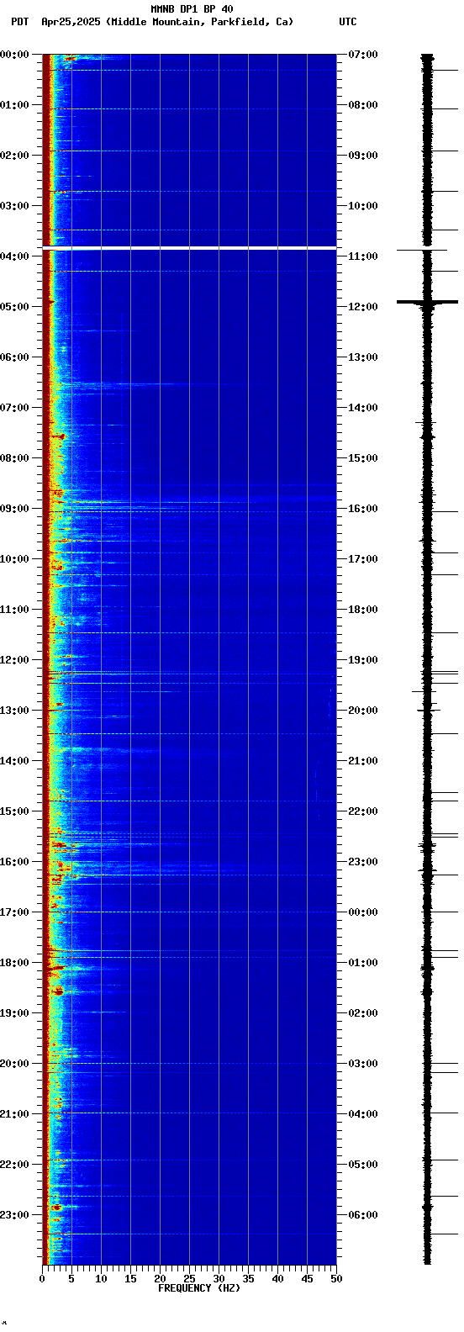Click the frequency axis tick label '5'
The image size is (464, 1332).
(71, 1279)
